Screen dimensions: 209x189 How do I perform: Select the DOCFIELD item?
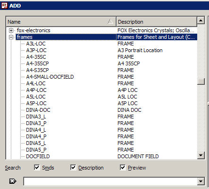click(x=38, y=156)
